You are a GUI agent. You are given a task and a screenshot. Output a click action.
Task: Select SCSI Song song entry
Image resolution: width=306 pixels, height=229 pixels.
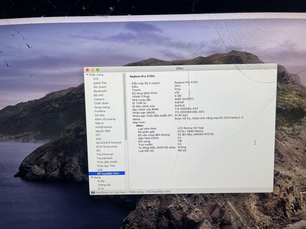coord(107,147)
